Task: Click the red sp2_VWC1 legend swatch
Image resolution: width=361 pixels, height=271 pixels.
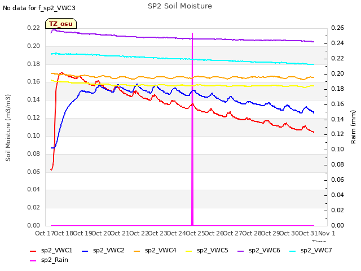Action: (33, 251)
